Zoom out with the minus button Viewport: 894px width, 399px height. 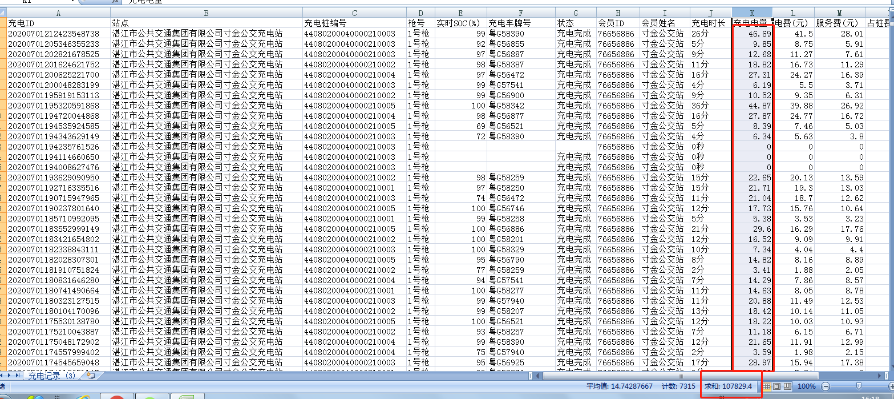[826, 386]
